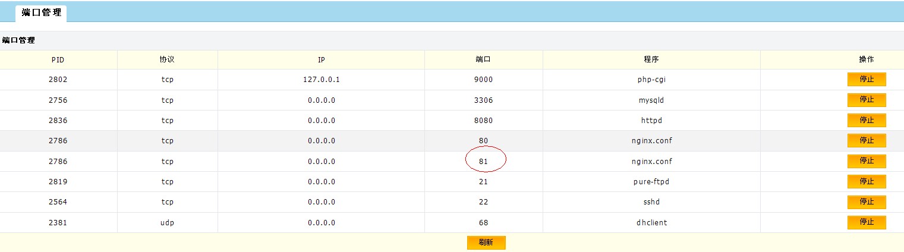Click the 程序 column header
The height and width of the screenshot is (252, 904).
click(651, 59)
